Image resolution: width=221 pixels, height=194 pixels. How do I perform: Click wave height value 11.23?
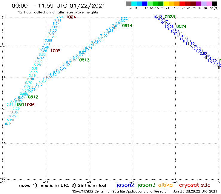tap(184, 39)
